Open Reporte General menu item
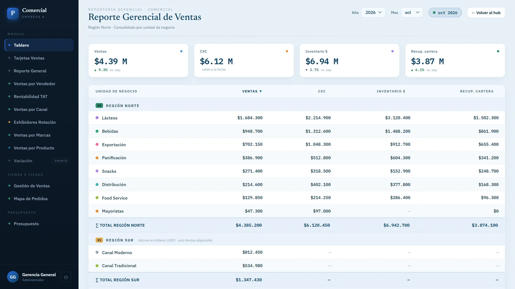Screen dimensions: 515x289 39,71
